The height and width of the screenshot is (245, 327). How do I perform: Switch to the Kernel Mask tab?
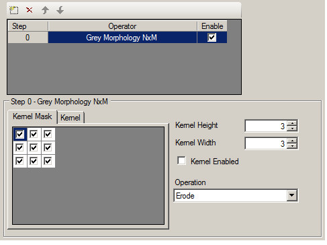click(32, 116)
